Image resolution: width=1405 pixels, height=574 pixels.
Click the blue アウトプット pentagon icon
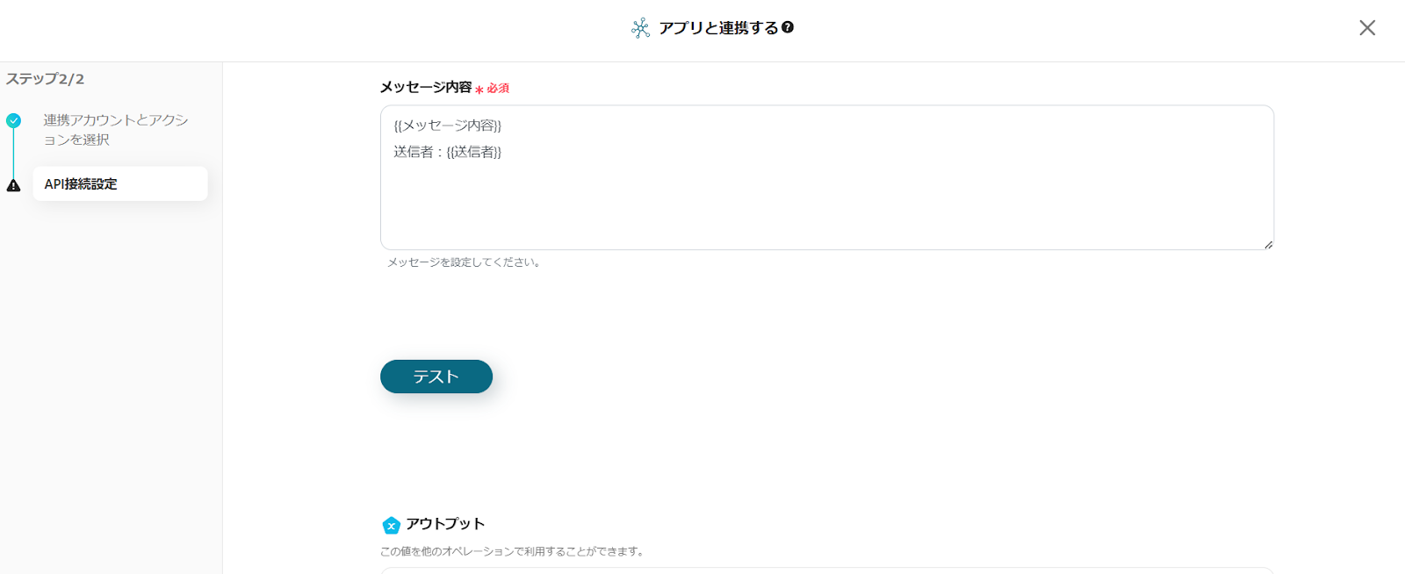[x=392, y=525]
